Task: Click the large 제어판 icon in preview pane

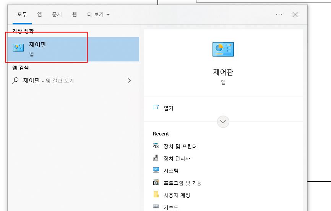Action: tap(223, 49)
